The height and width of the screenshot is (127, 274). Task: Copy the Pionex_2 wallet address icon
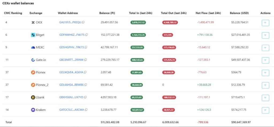point(86,85)
